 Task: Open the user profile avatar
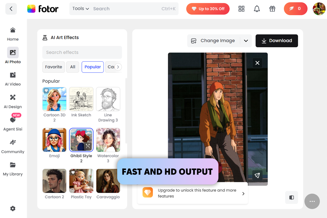click(x=319, y=9)
